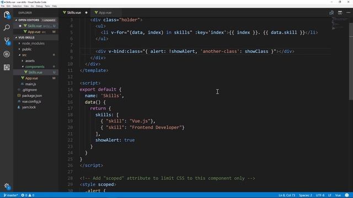
Task: Open the editor More Actions ellipsis
Action: pyautogui.click(x=348, y=13)
